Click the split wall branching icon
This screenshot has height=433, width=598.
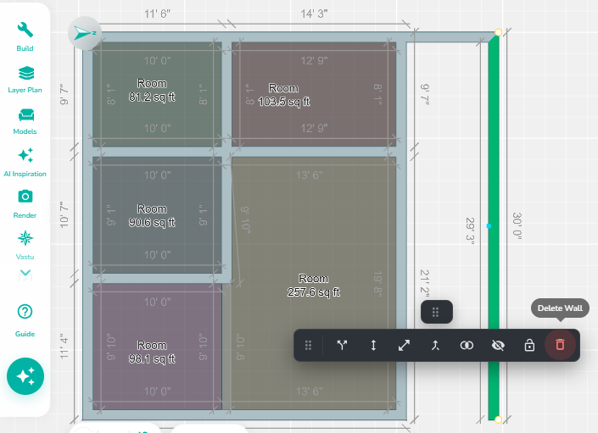[342, 345]
